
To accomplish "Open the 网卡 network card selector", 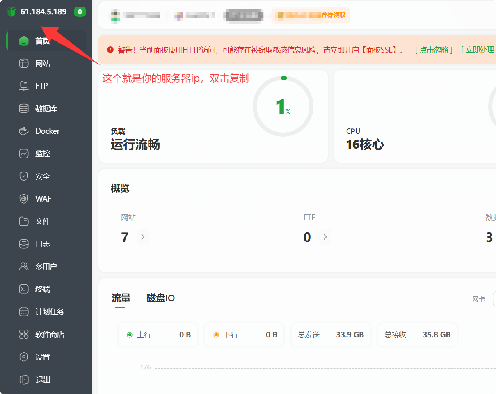I will tap(478, 299).
